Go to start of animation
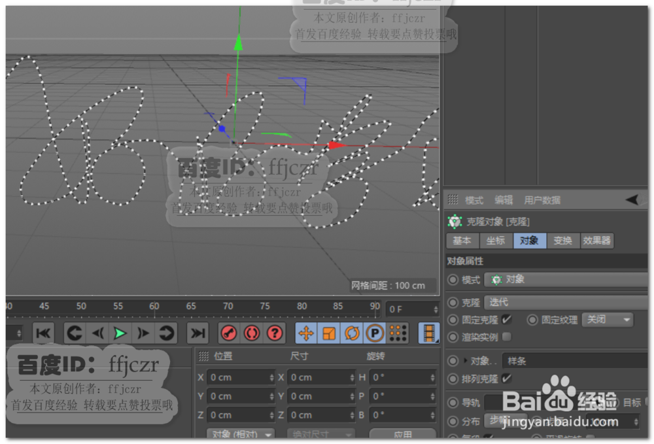654x444 pixels. tap(43, 333)
